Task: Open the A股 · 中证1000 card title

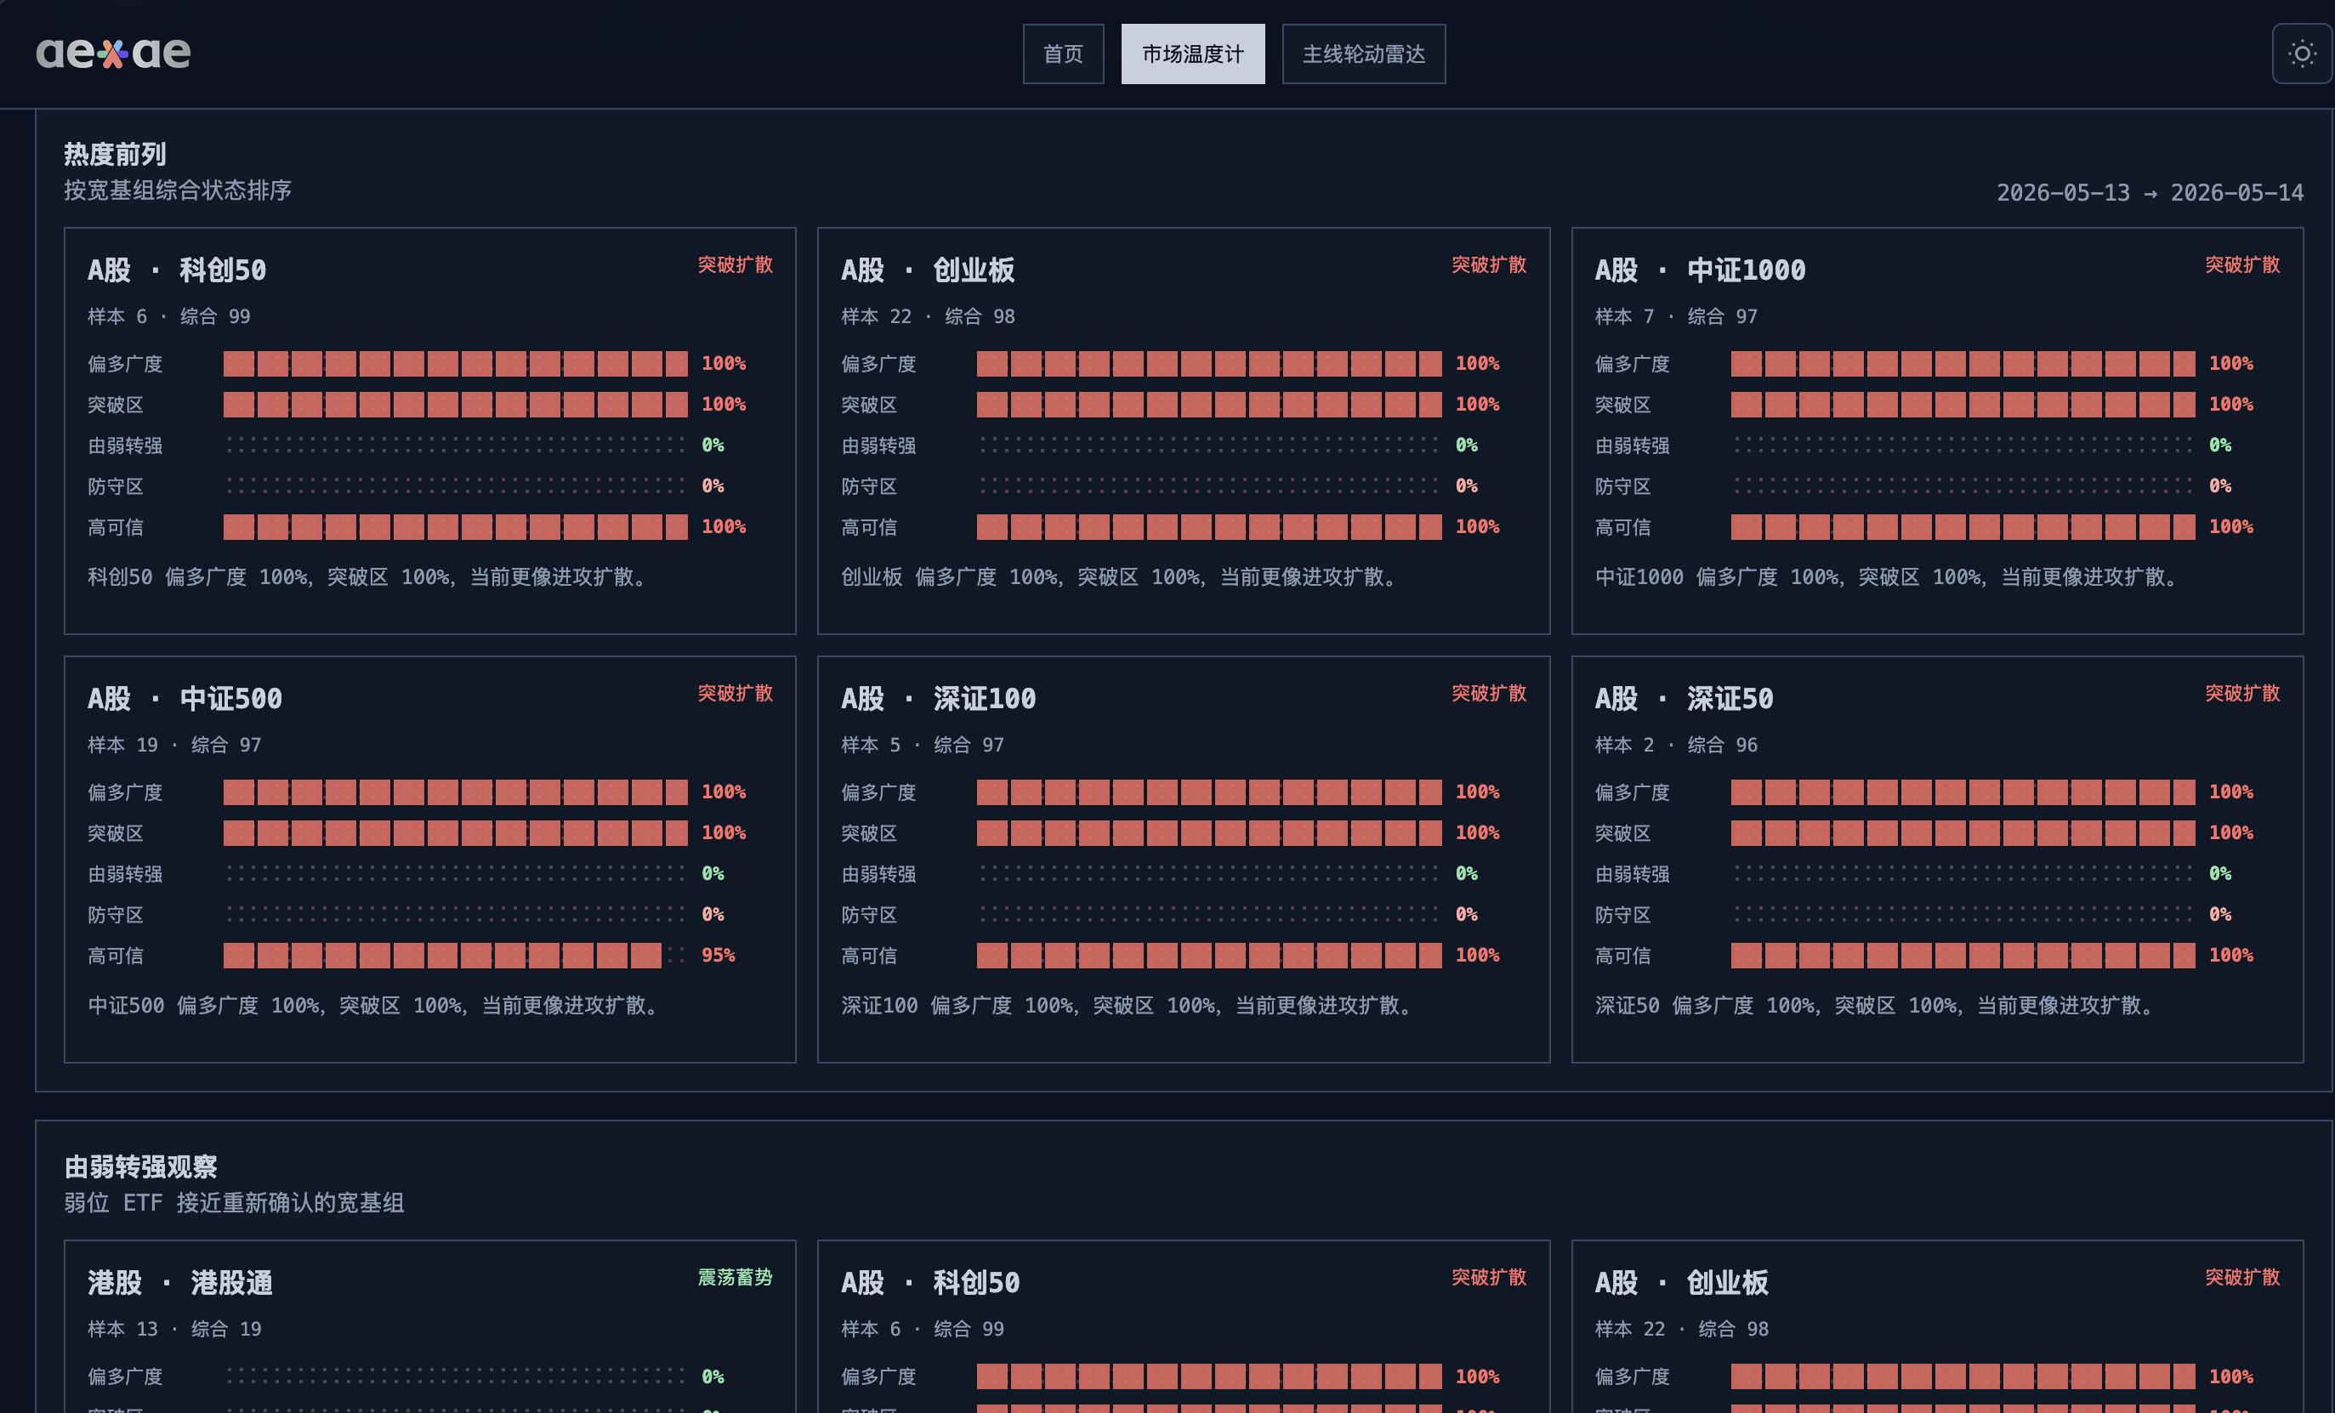Action: tap(1700, 270)
